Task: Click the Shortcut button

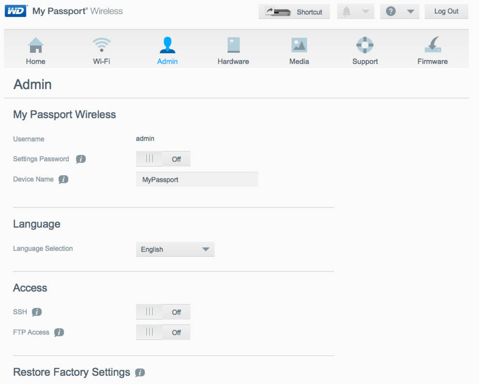Action: pos(294,11)
